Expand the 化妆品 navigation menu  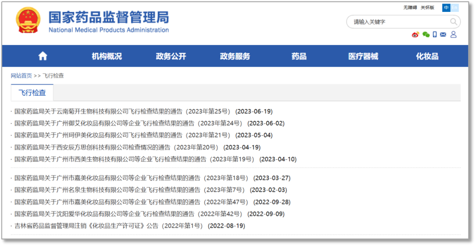click(x=427, y=56)
